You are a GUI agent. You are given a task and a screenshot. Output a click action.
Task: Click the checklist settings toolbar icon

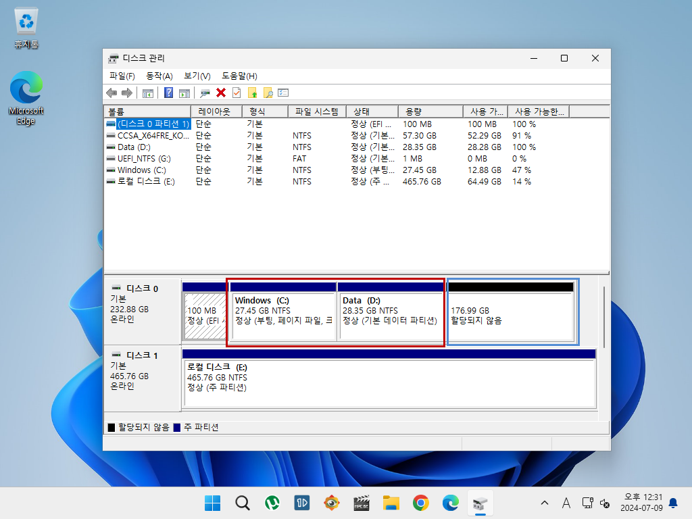[283, 93]
